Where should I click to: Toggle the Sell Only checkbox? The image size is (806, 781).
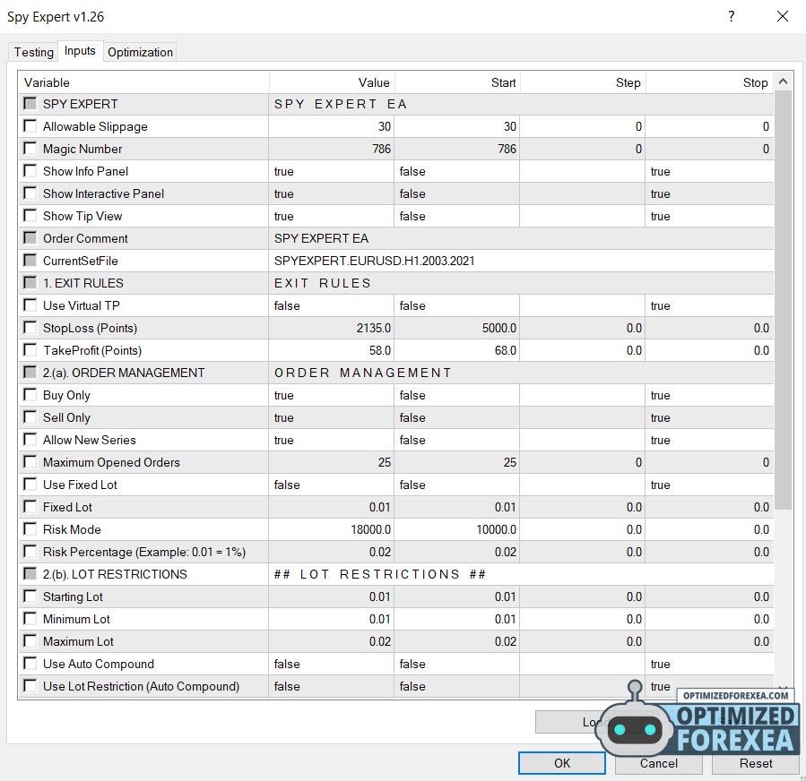point(30,417)
